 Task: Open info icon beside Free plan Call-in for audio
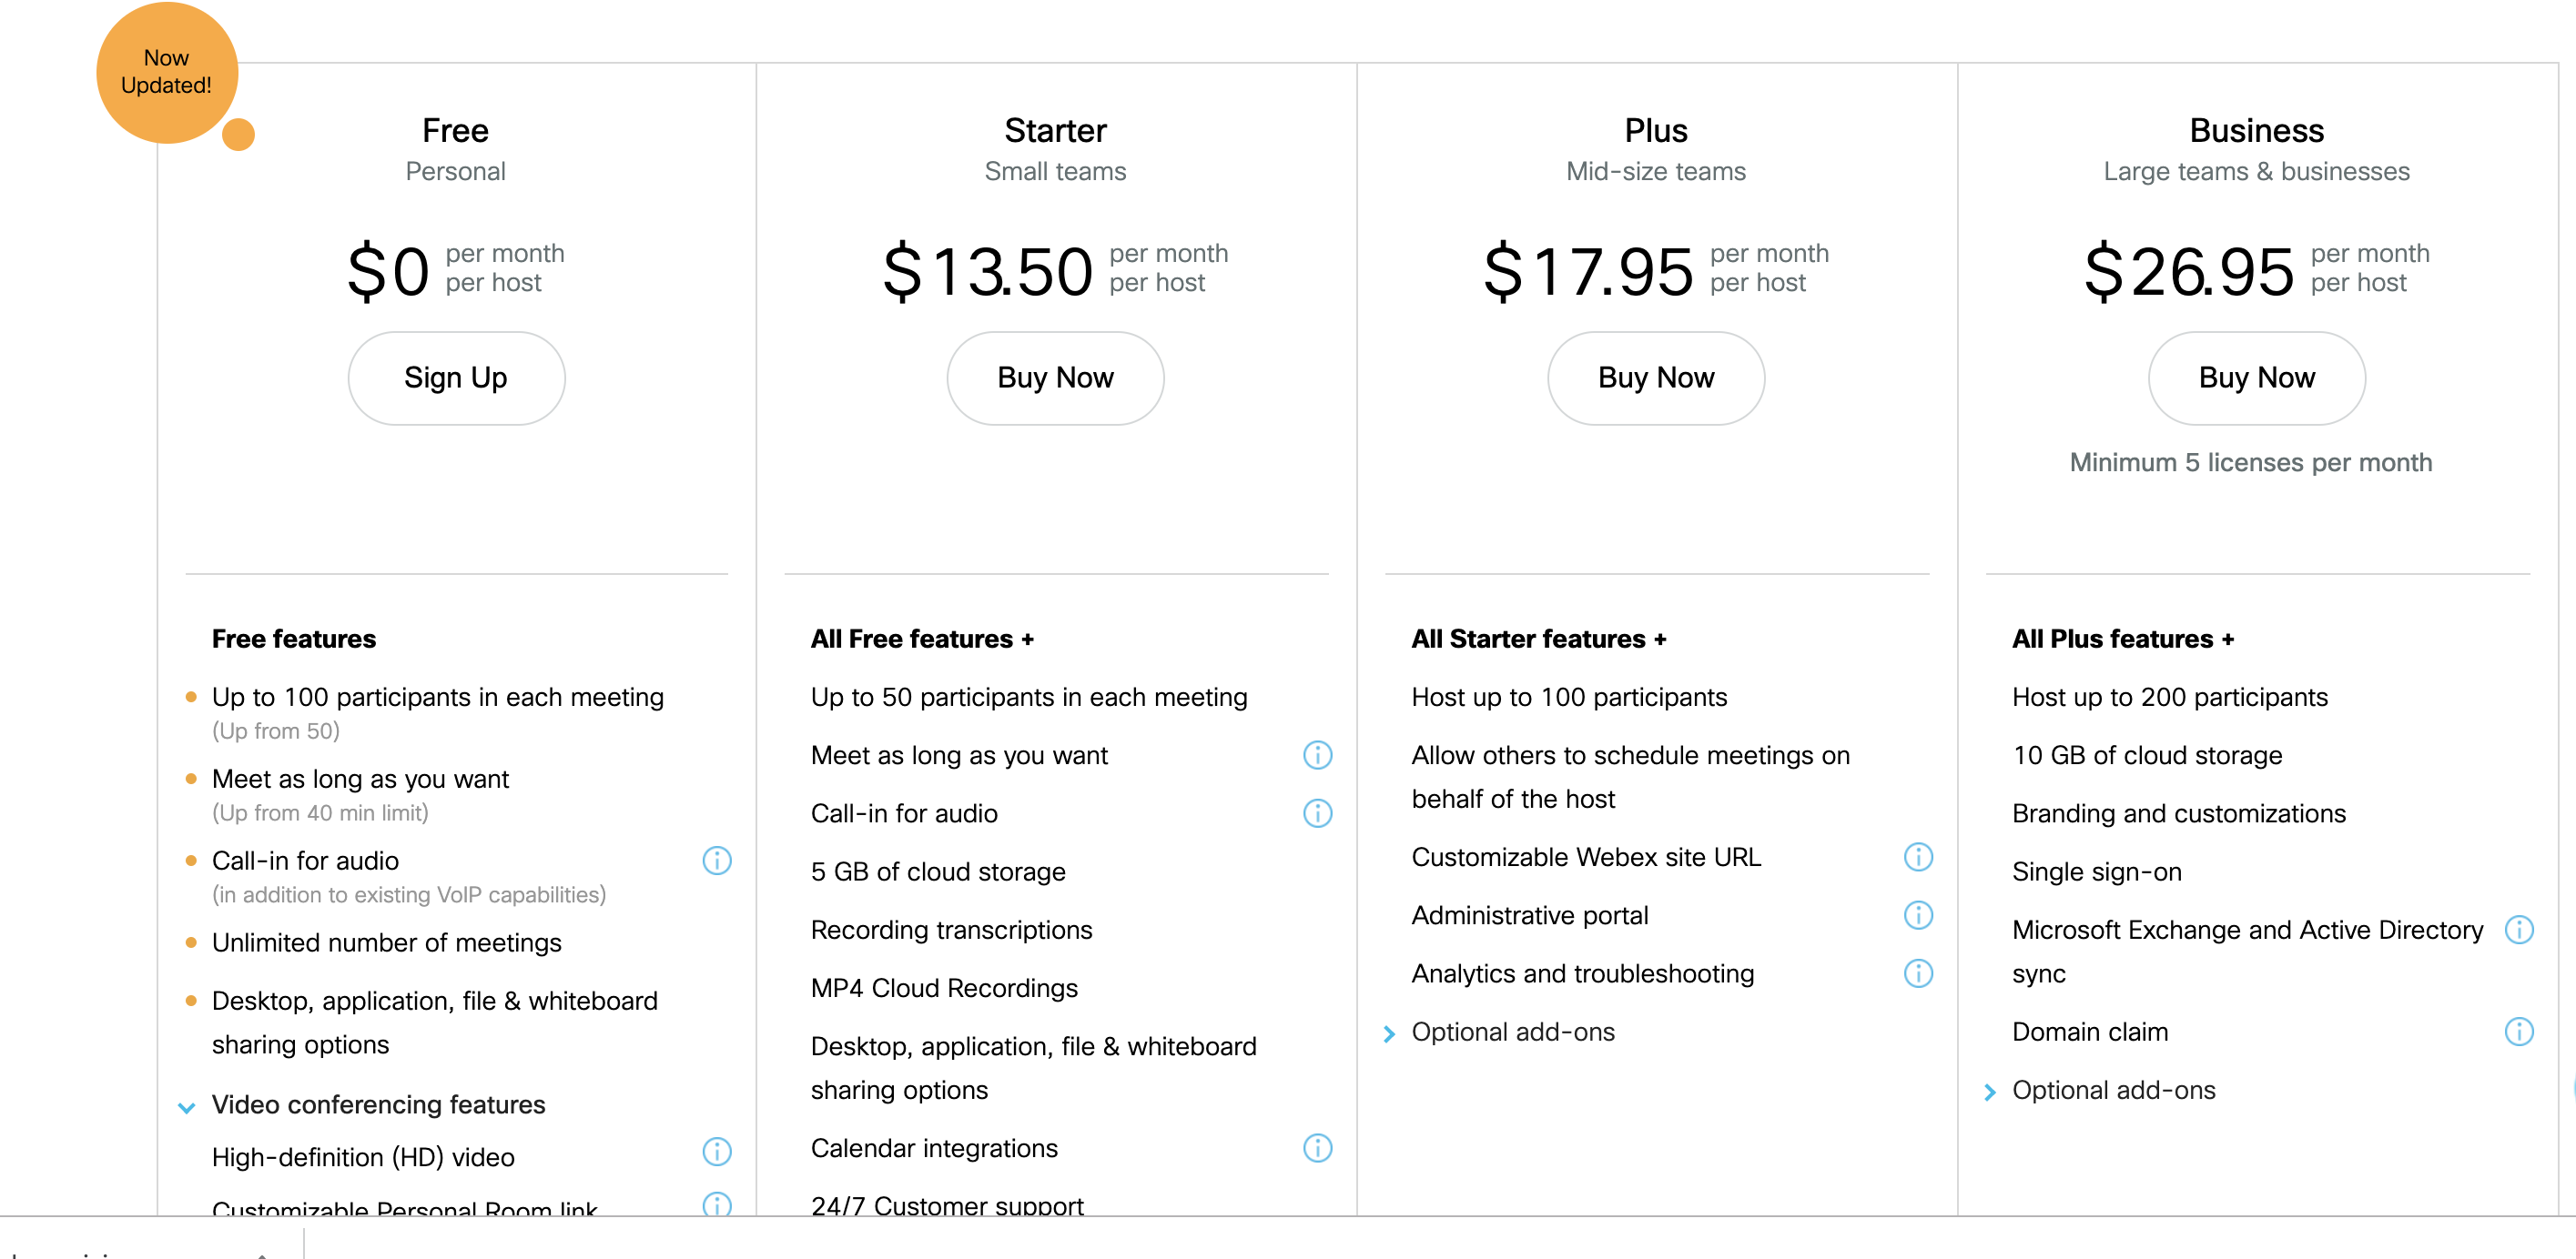[x=717, y=861]
